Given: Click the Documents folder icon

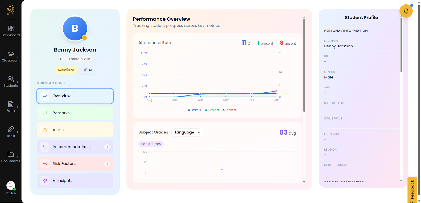Looking at the screenshot, I should pyautogui.click(x=11, y=154).
